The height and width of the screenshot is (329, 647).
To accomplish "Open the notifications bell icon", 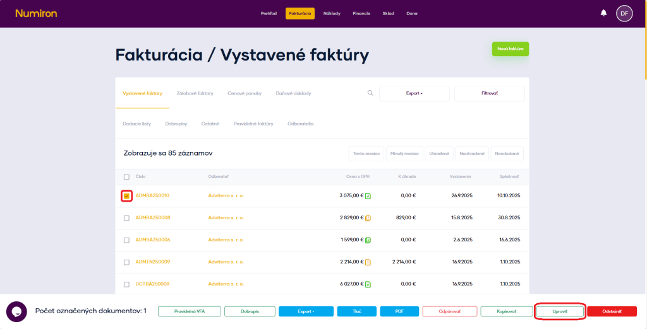I will pos(603,13).
